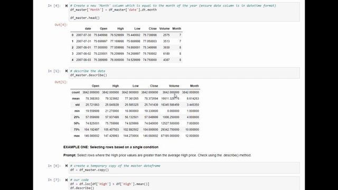Click the Month column header in head table
338x190 pixels.
pyautogui.click(x=176, y=28)
